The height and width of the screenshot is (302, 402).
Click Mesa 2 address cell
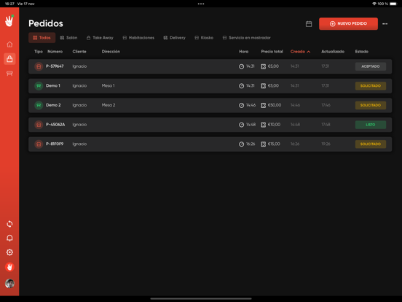click(109, 105)
